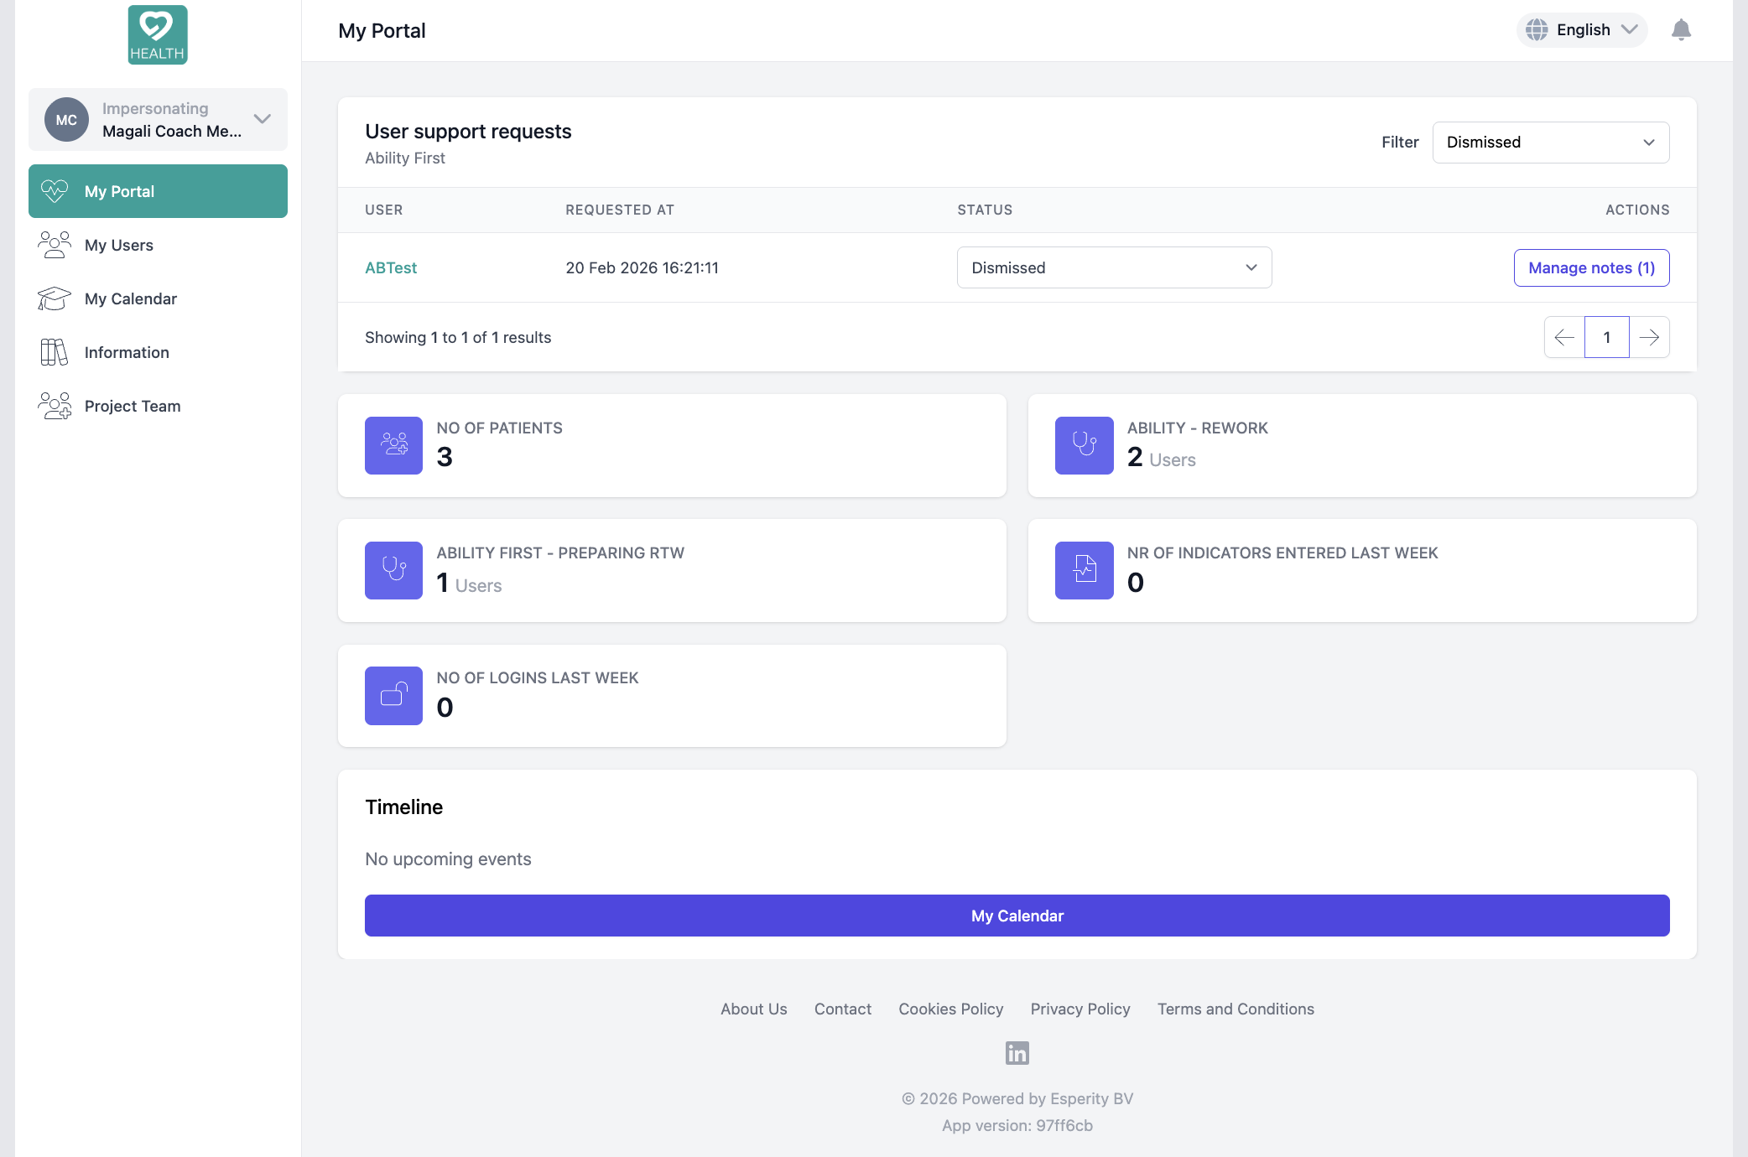Click the globe icon next to English
The width and height of the screenshot is (1748, 1157).
[x=1537, y=29]
